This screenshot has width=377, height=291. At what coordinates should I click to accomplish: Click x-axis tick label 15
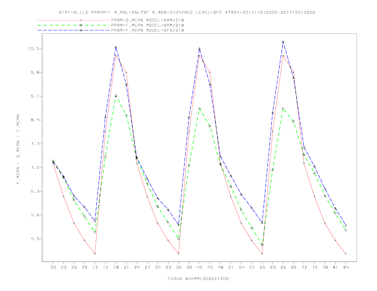[105, 267]
